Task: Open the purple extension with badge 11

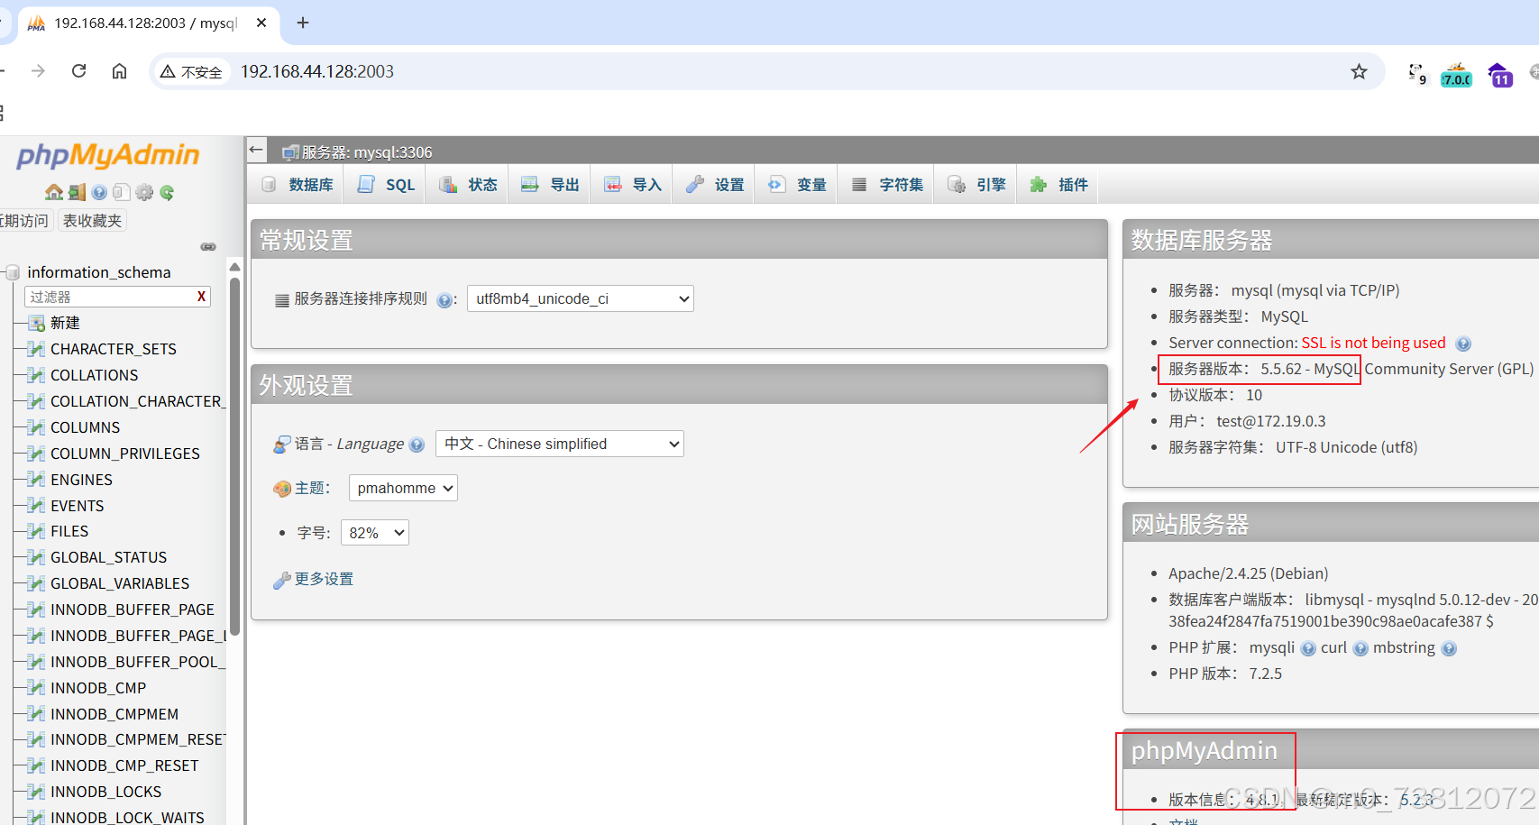Action: point(1500,75)
